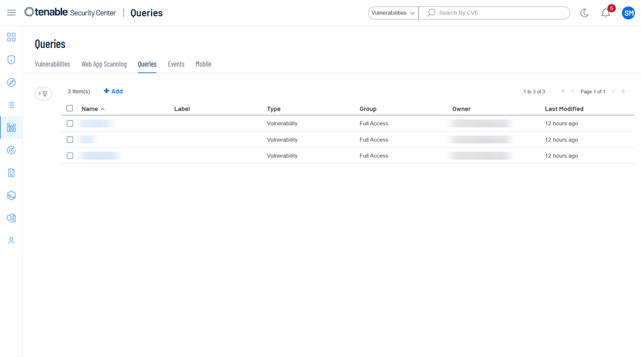
Task: Check the second query row checkbox
Action: [x=70, y=140]
